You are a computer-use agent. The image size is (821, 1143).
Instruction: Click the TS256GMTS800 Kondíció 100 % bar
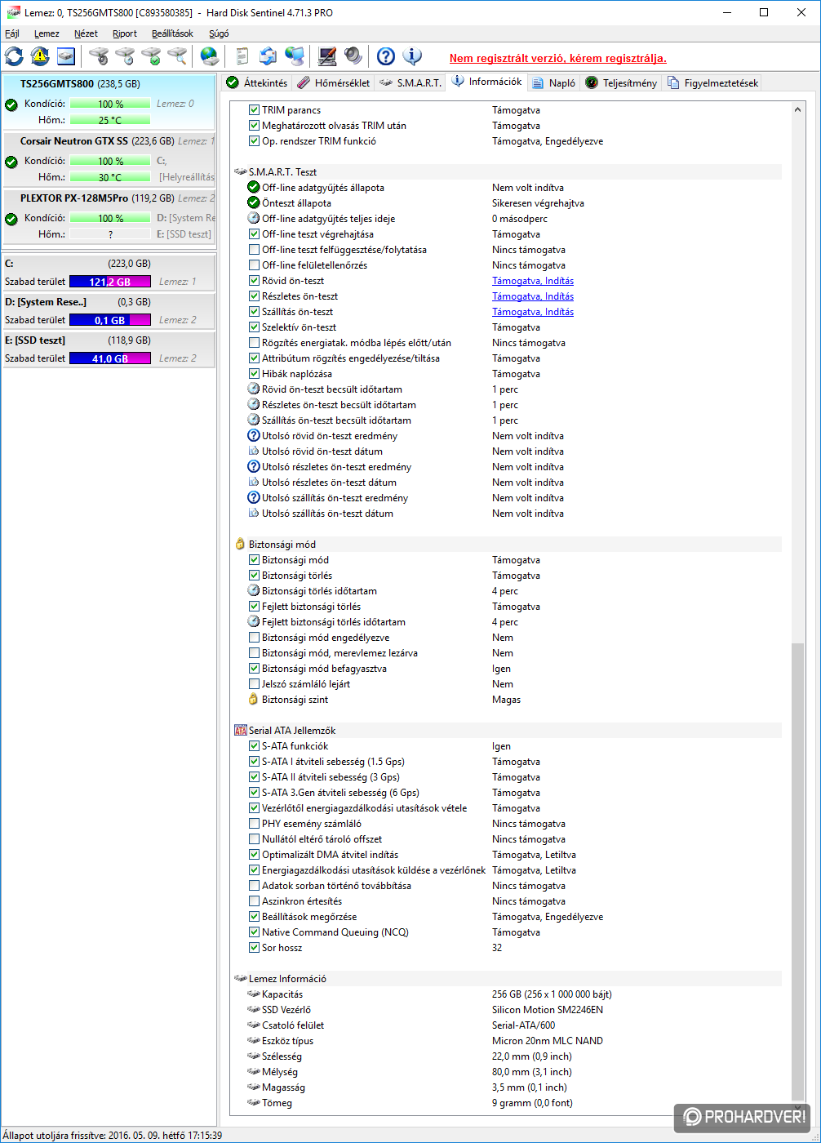tap(110, 104)
